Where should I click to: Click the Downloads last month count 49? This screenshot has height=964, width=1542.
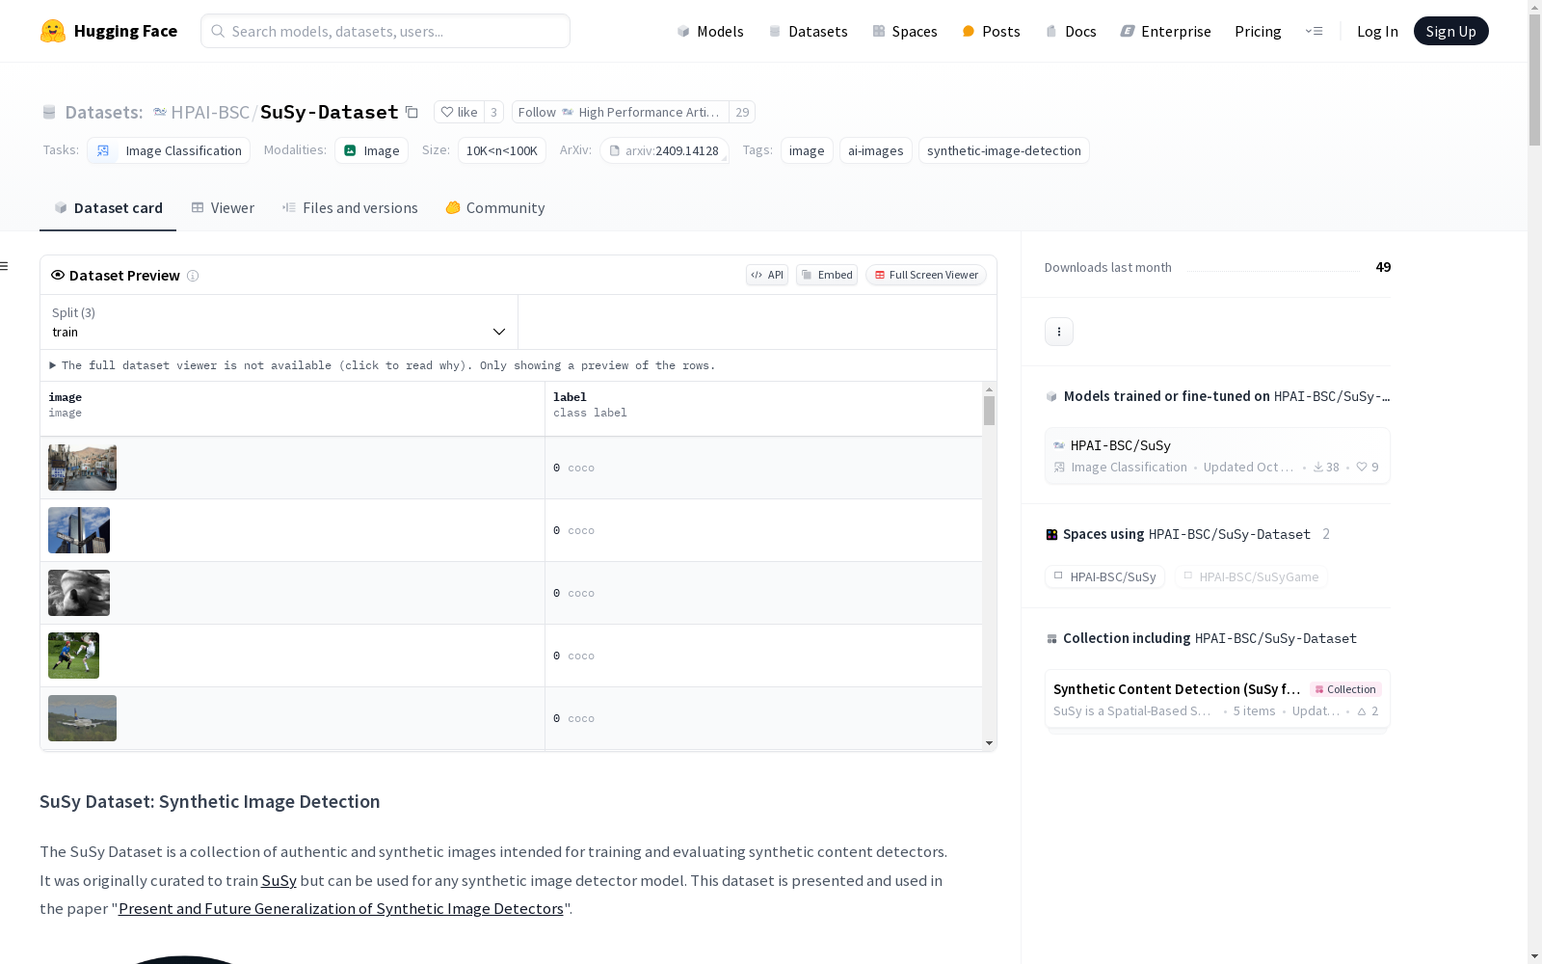(x=1383, y=267)
